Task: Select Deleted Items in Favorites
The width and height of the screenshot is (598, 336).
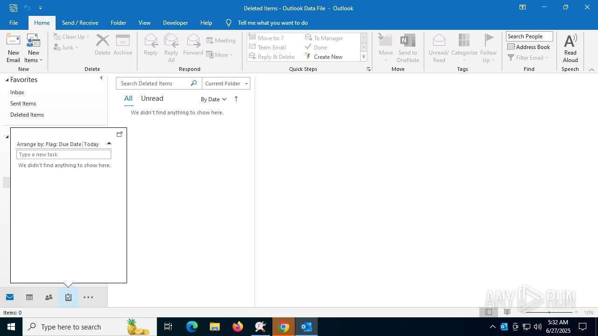Action: click(27, 115)
